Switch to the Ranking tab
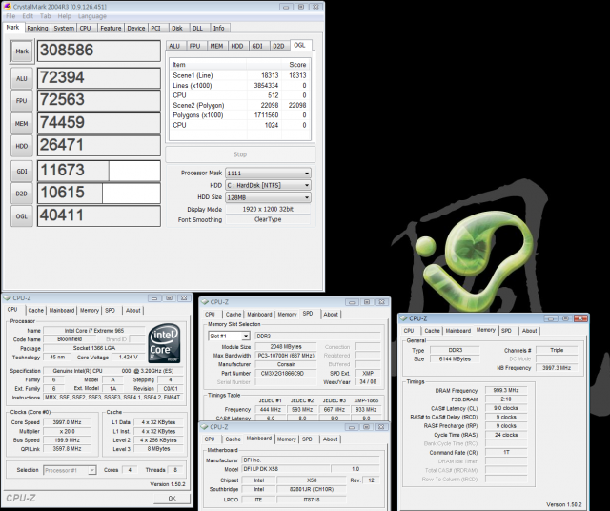This screenshot has height=511, width=610. 37,28
